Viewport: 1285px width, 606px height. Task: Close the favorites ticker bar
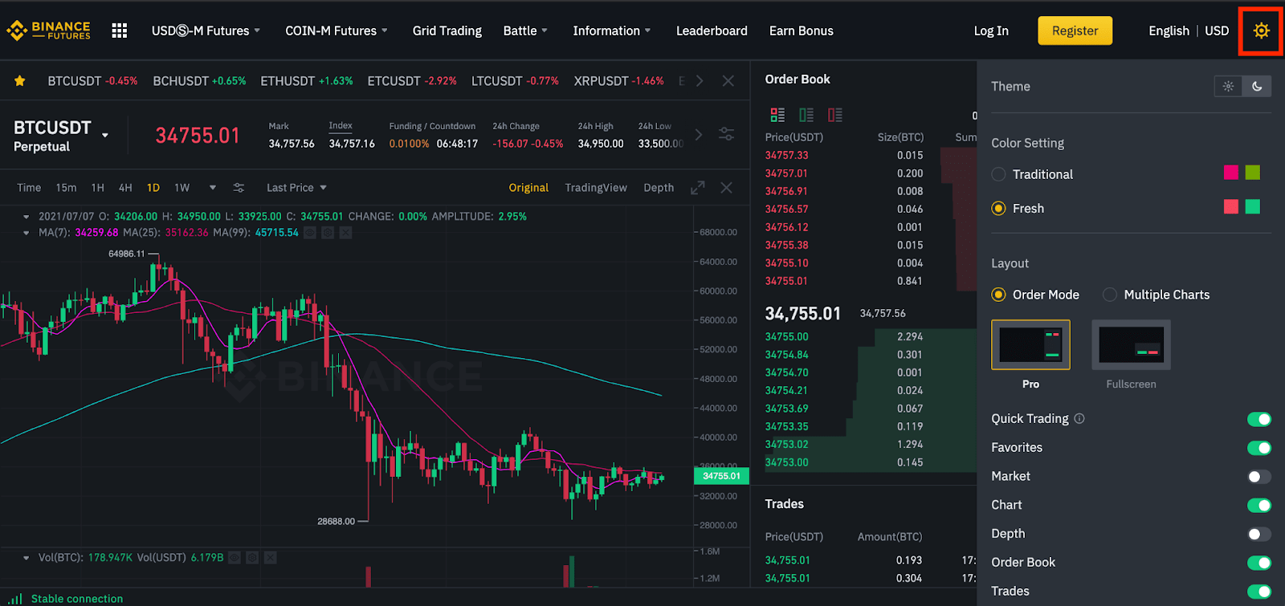(x=728, y=80)
